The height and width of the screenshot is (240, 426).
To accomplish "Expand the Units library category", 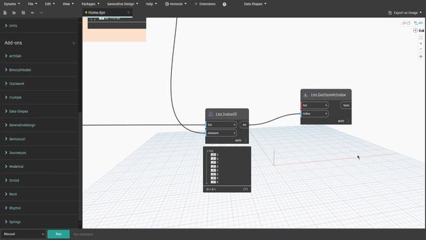I will [39, 25].
